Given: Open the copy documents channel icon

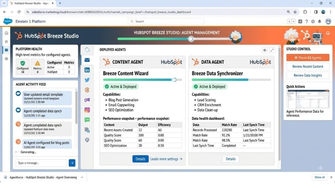Looking at the screenshot, I should coord(87,130).
